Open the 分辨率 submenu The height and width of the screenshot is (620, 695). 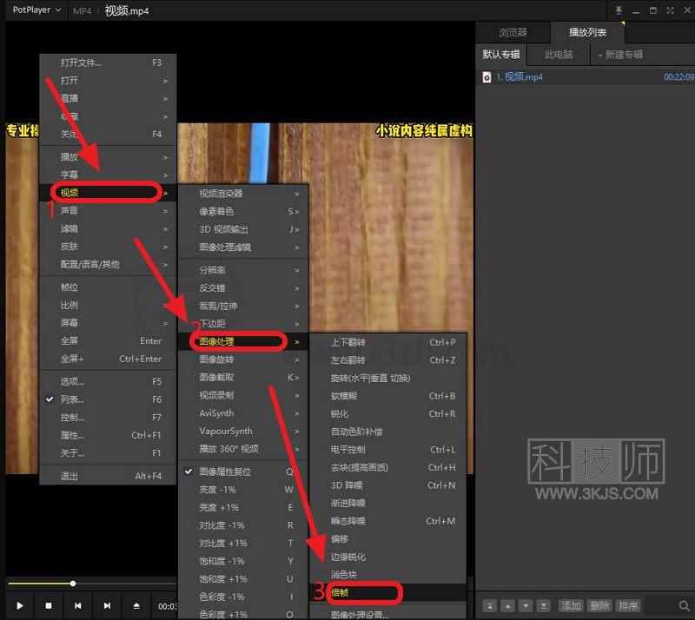[x=243, y=270]
